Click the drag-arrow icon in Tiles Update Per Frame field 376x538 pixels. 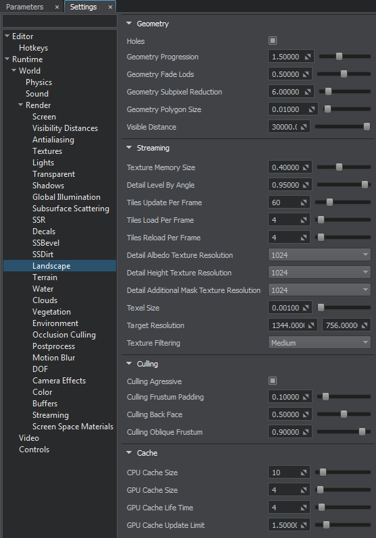[304, 203]
